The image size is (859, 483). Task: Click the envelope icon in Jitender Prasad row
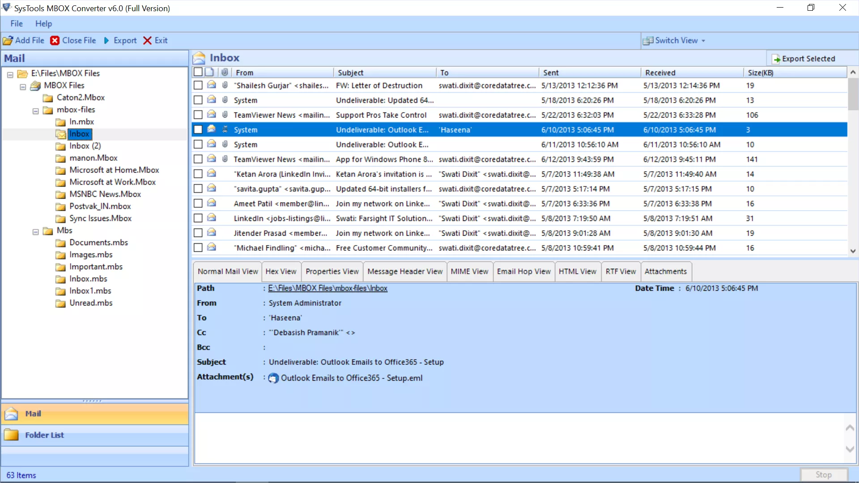[212, 233]
